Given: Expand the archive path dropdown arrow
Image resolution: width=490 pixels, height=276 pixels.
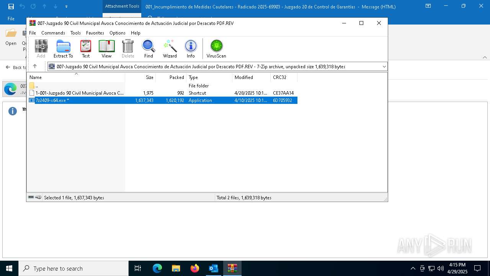Looking at the screenshot, I should 384,67.
